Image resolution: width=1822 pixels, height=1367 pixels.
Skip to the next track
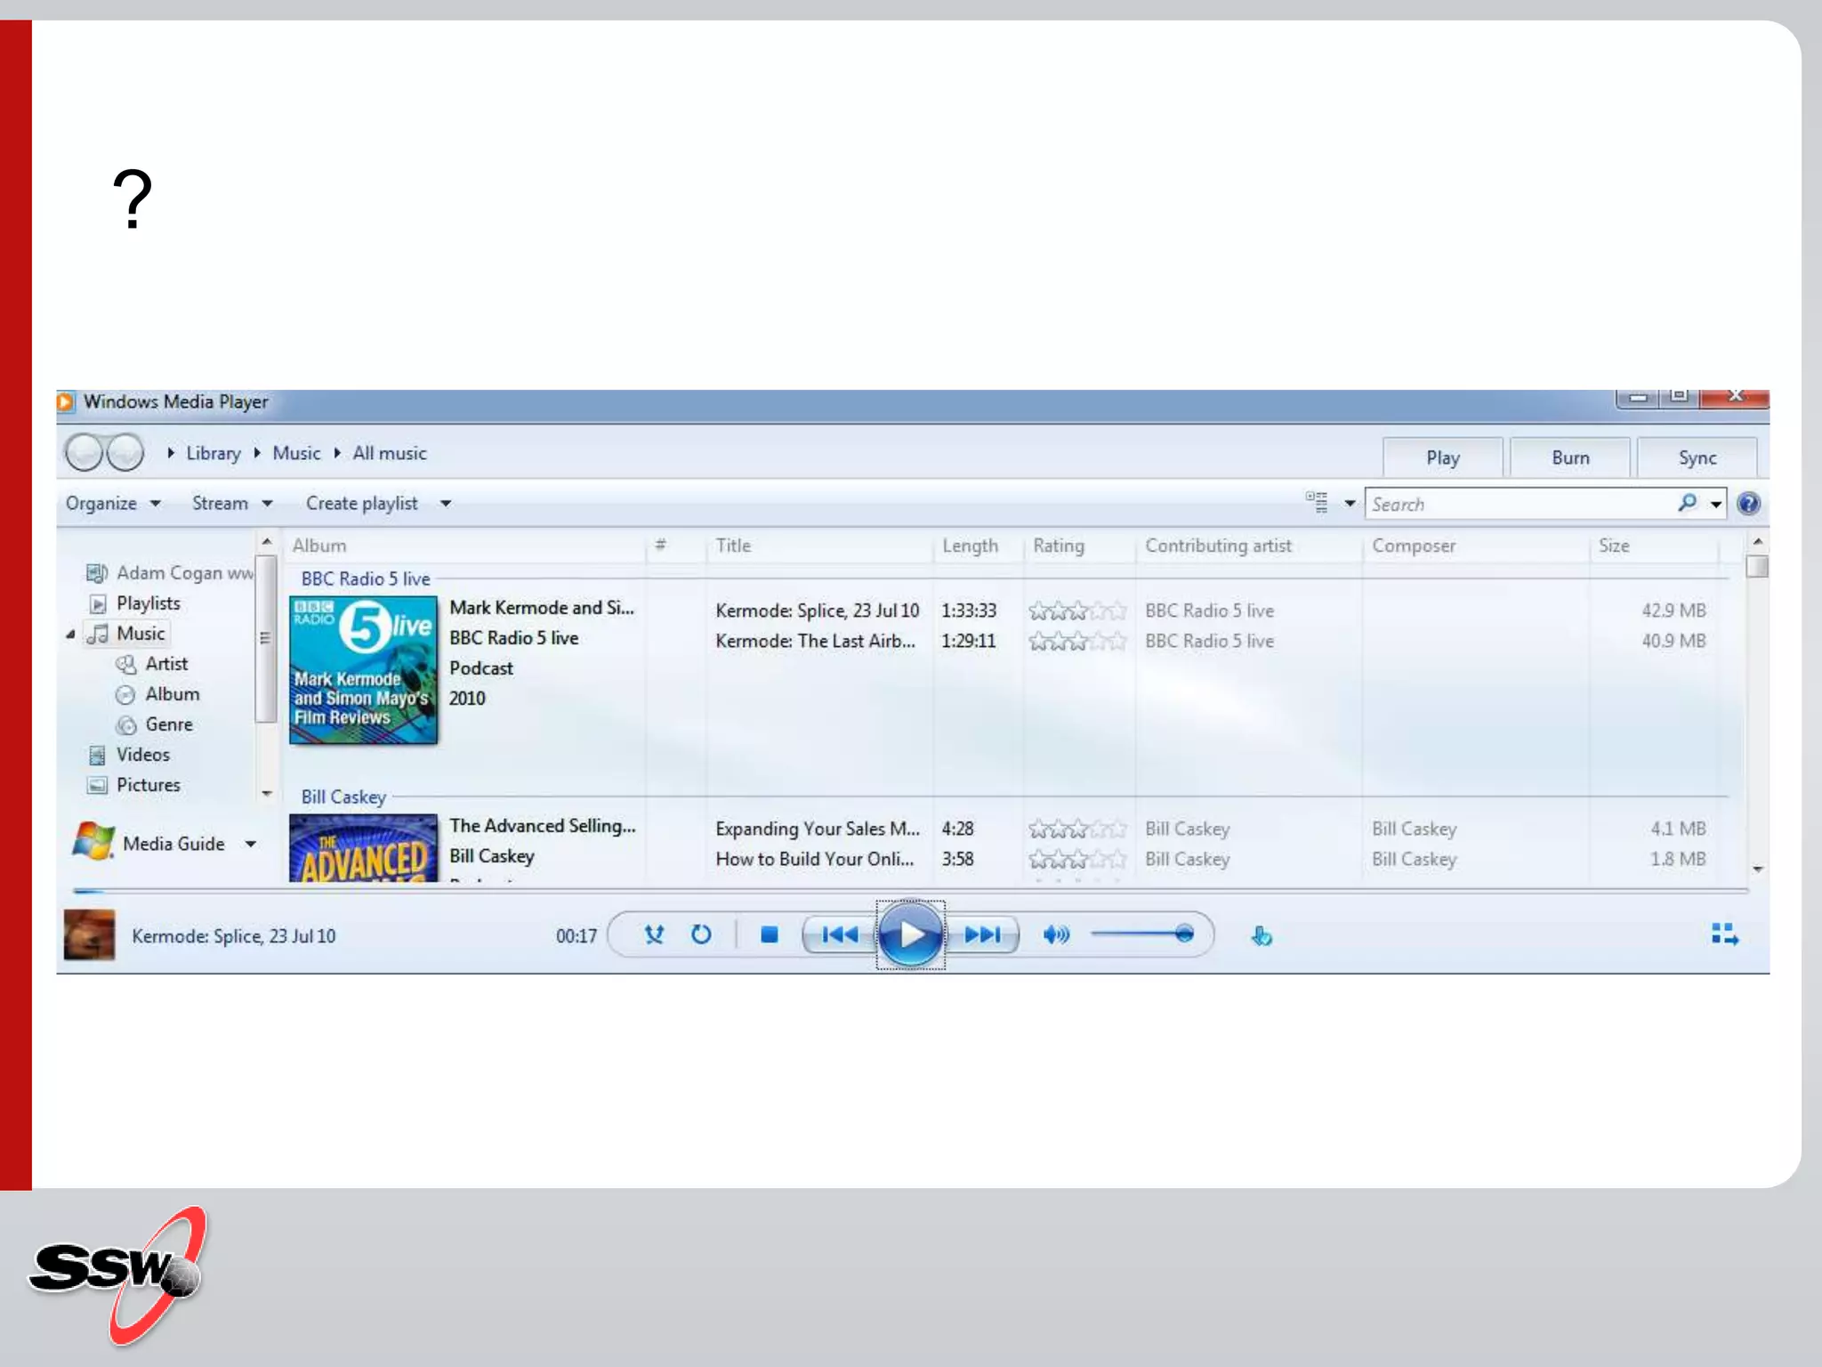click(982, 934)
